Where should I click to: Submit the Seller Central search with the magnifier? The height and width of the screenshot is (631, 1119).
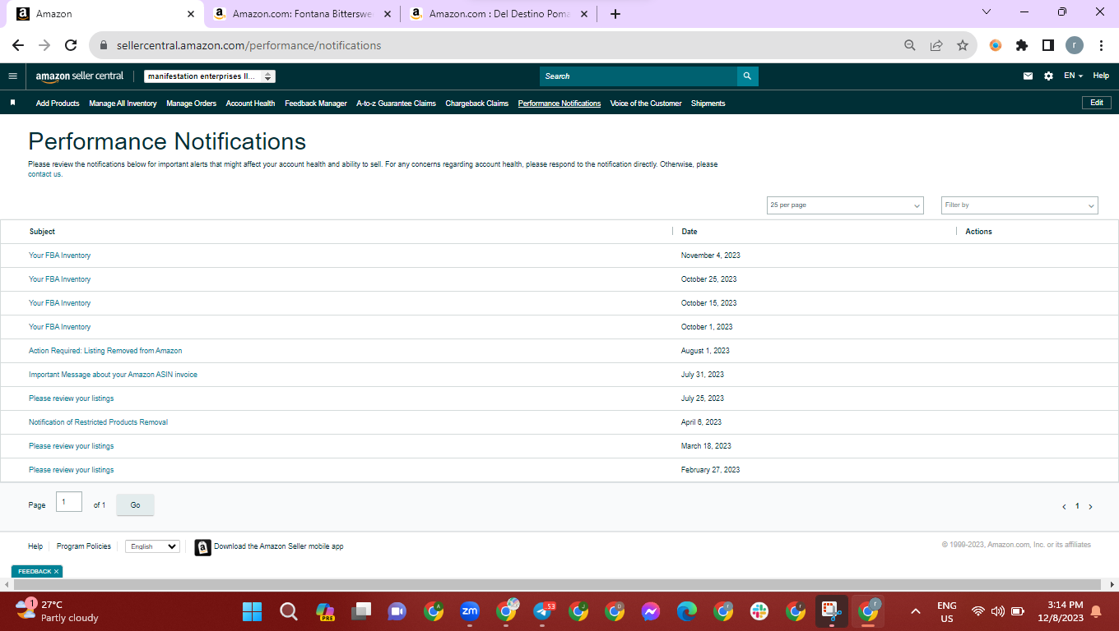tap(747, 76)
